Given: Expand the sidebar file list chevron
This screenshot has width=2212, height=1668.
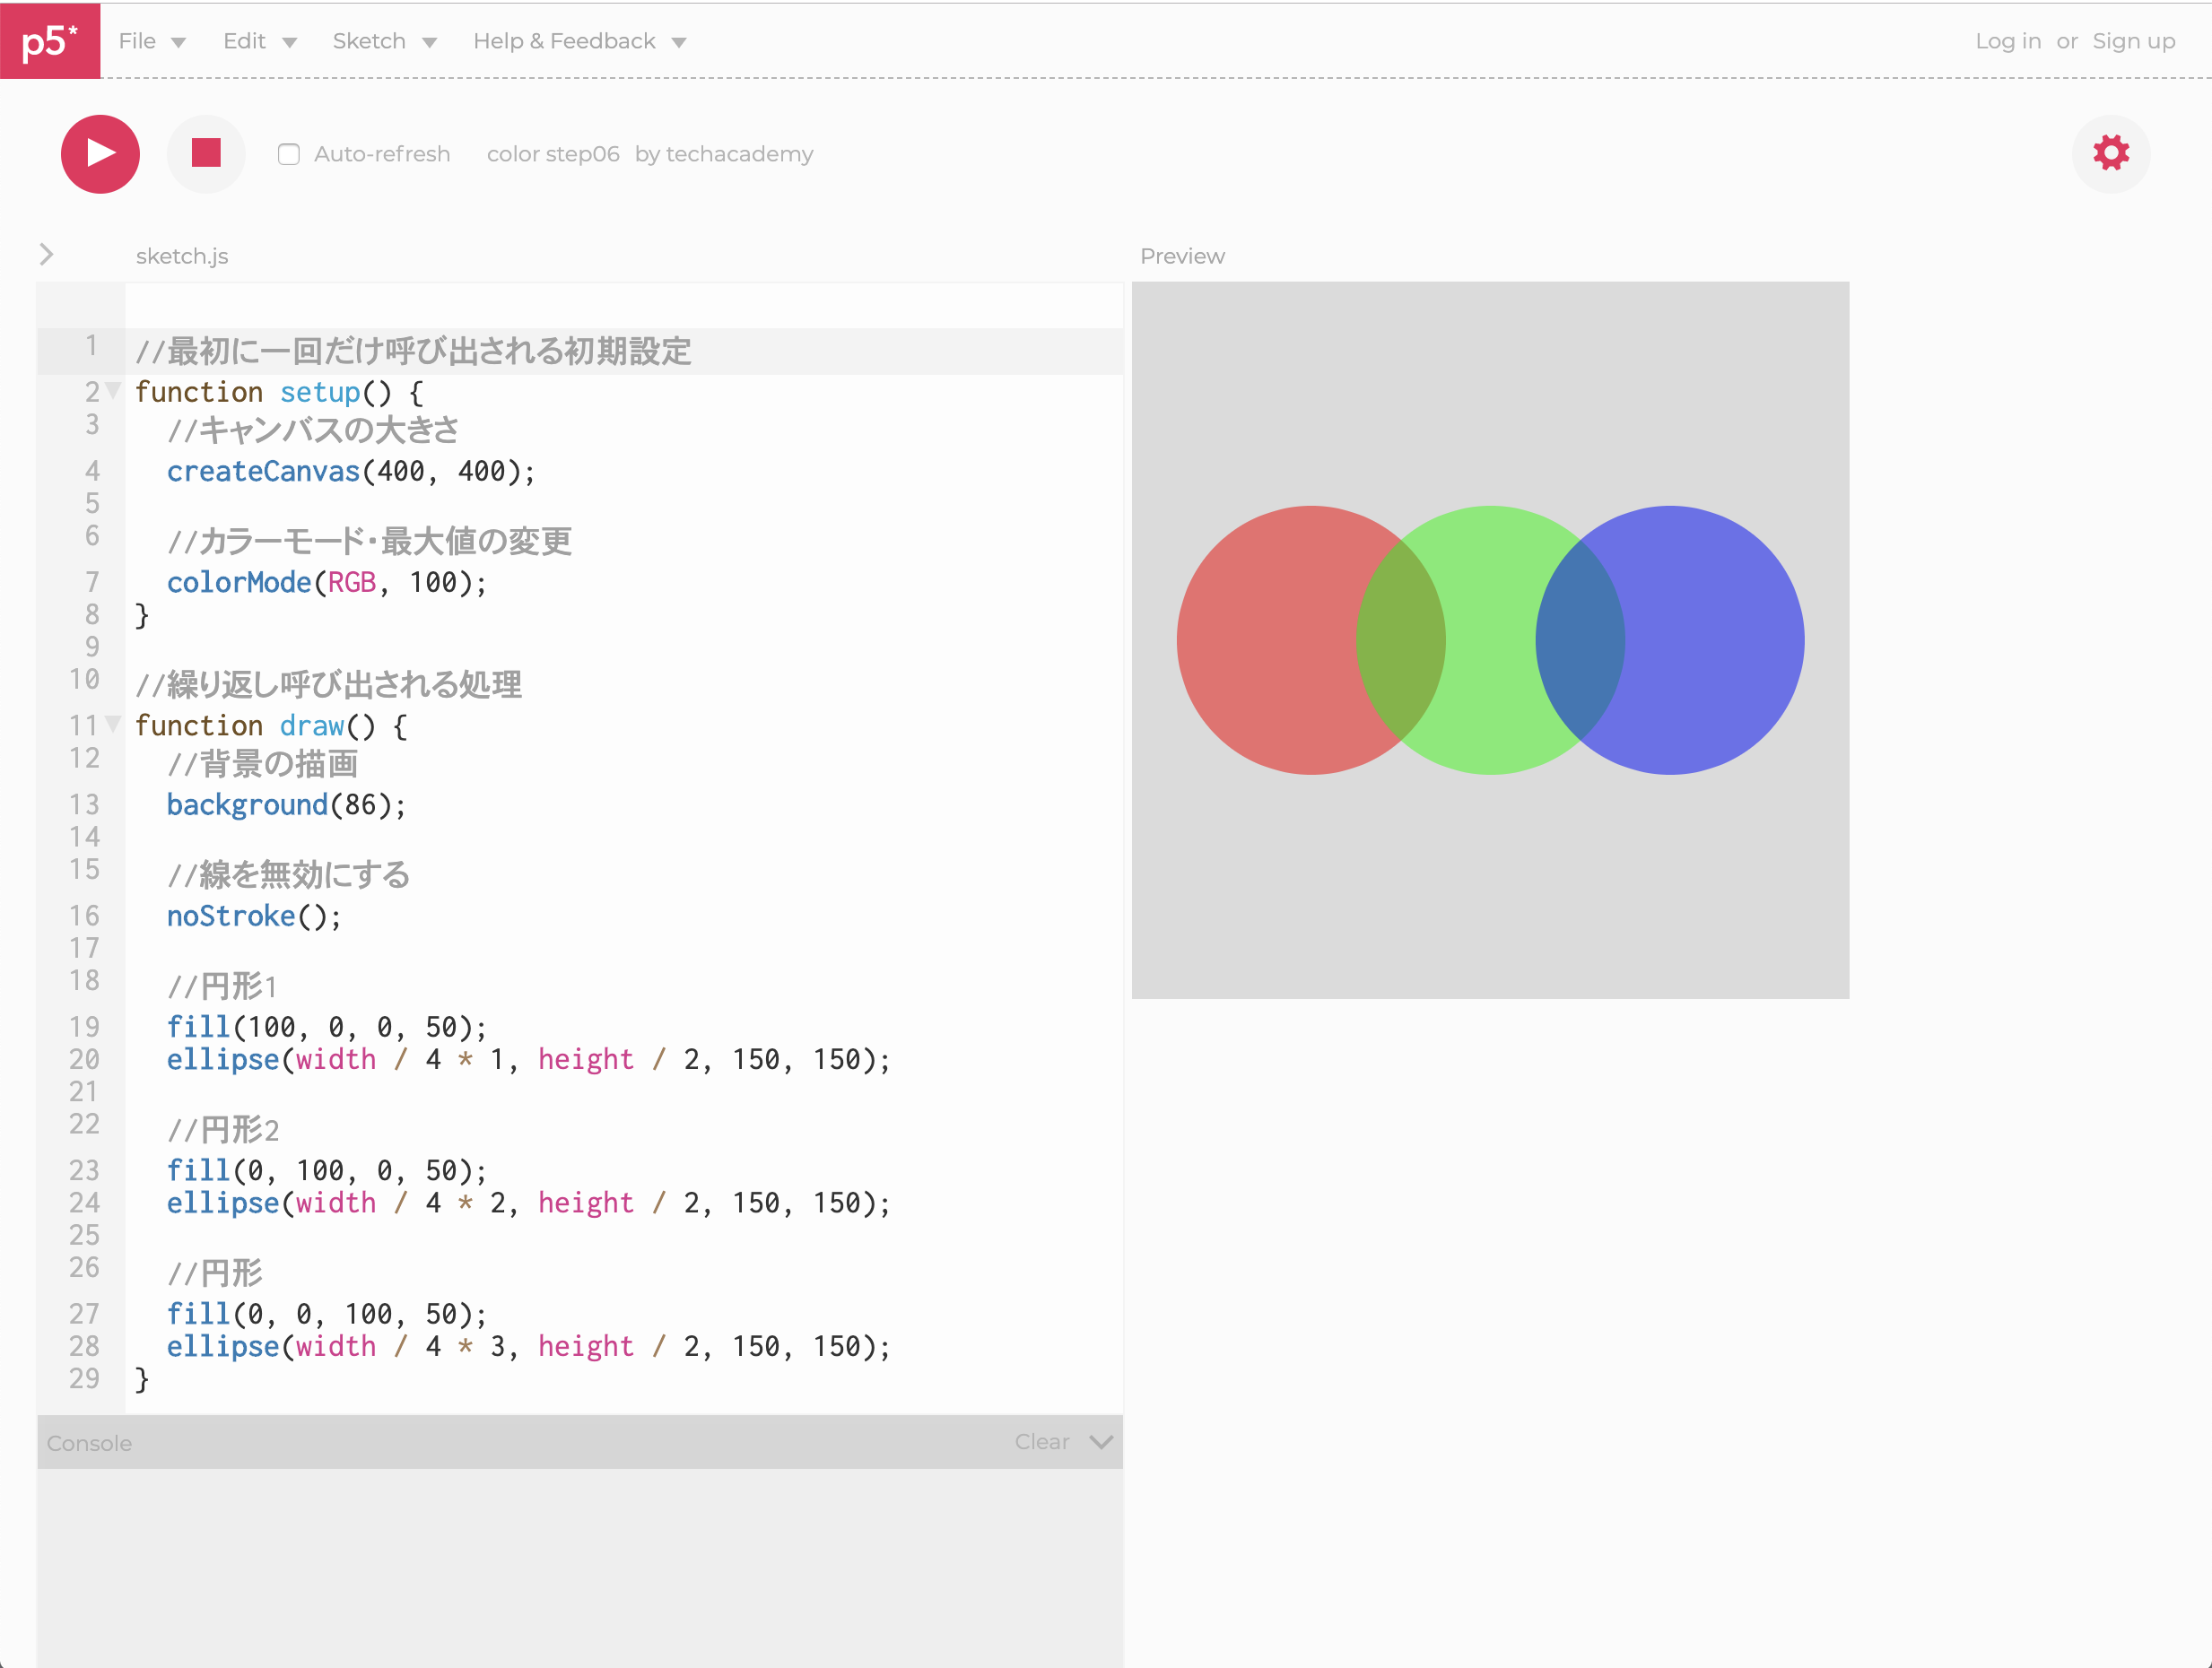Looking at the screenshot, I should 46,255.
